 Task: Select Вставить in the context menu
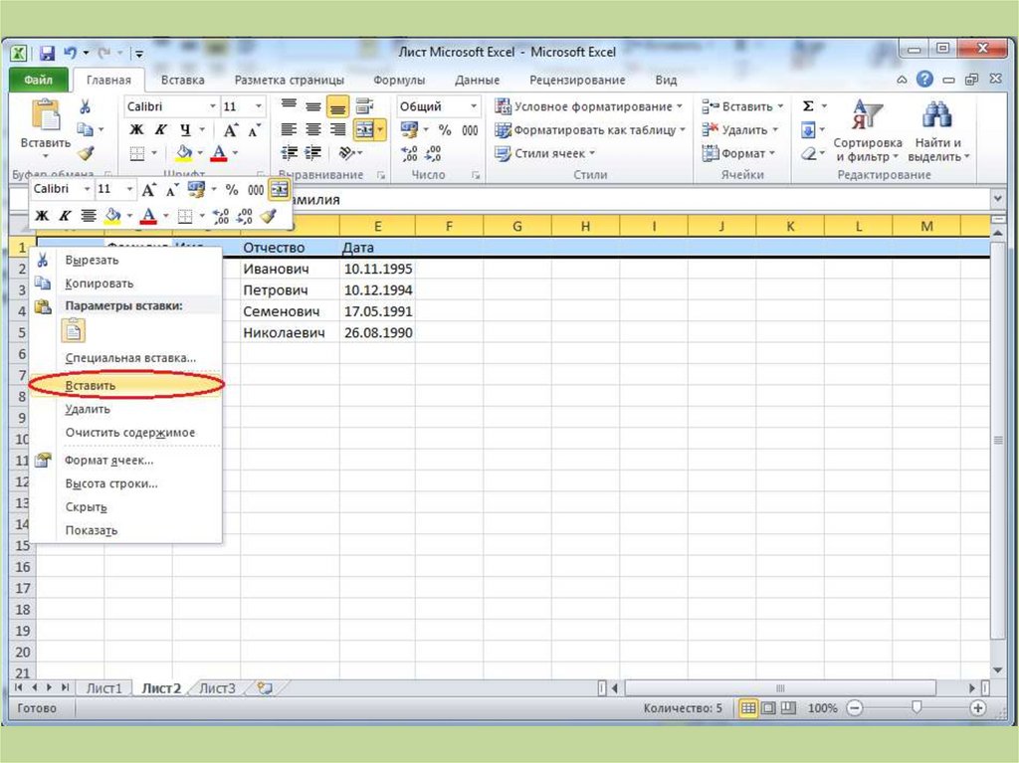pos(90,385)
